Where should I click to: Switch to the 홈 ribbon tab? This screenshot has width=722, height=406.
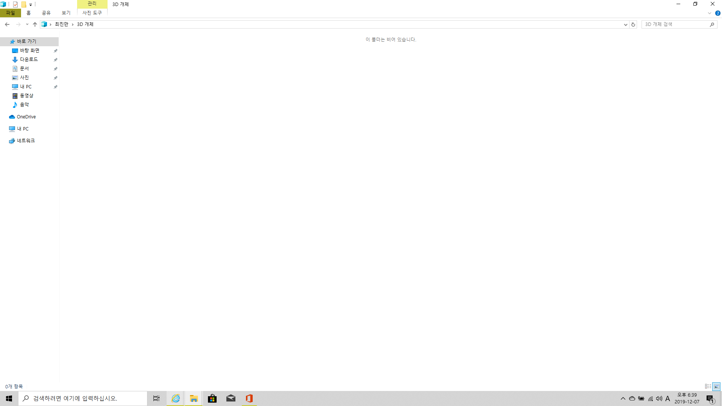click(x=29, y=13)
